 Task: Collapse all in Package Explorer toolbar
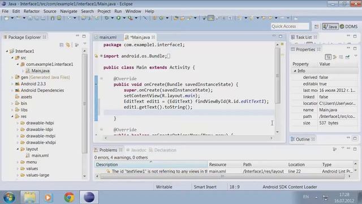[62, 45]
